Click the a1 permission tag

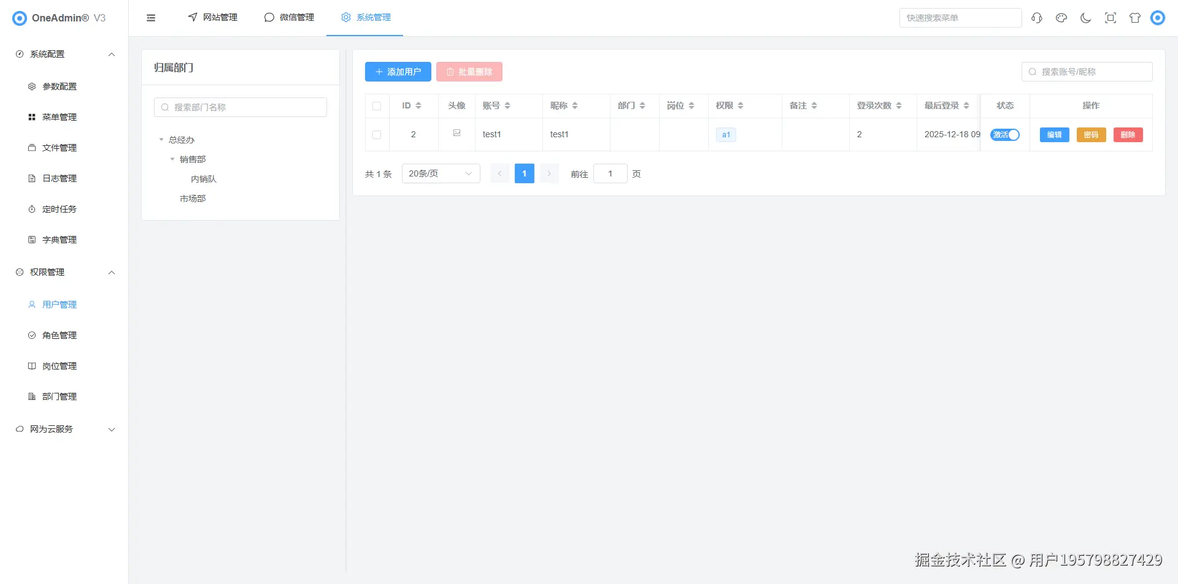click(726, 135)
